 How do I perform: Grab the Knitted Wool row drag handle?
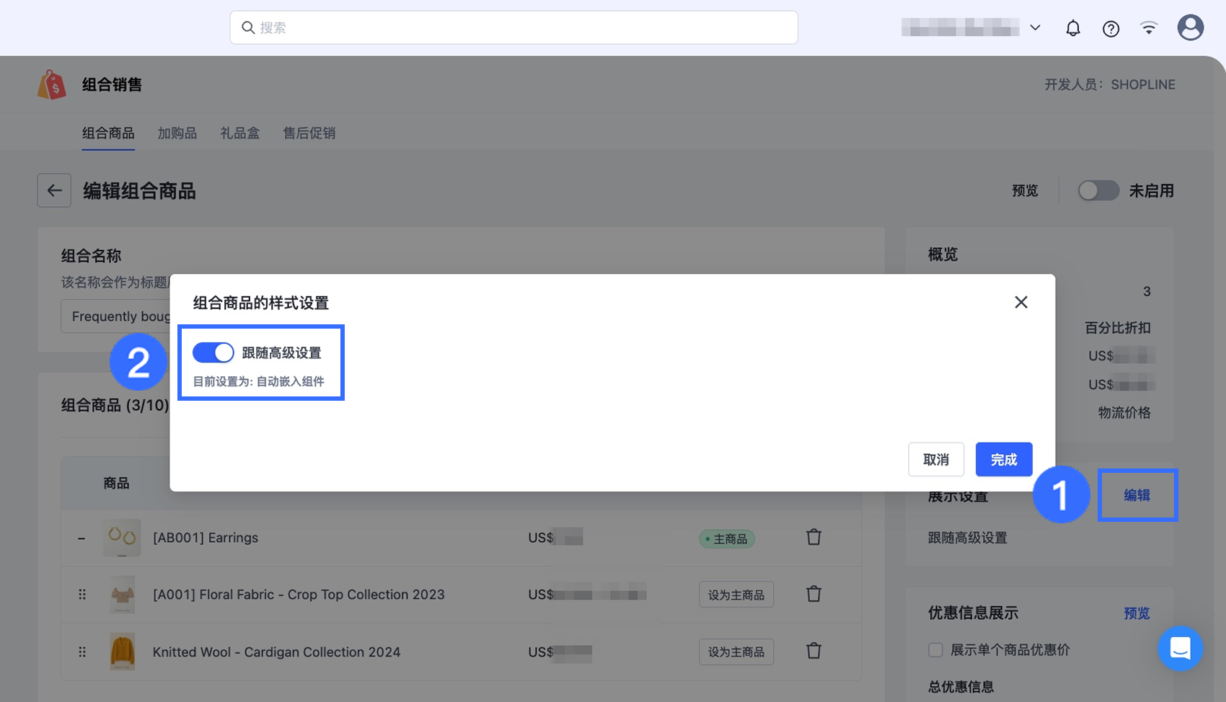82,652
